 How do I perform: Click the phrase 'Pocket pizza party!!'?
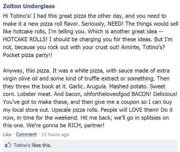tap(27, 55)
